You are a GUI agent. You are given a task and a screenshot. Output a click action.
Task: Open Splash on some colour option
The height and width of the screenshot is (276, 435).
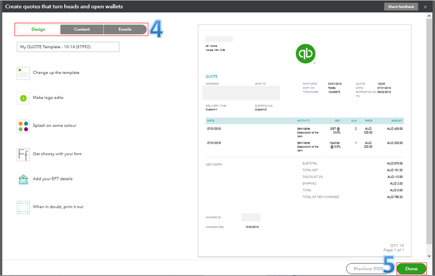click(54, 126)
